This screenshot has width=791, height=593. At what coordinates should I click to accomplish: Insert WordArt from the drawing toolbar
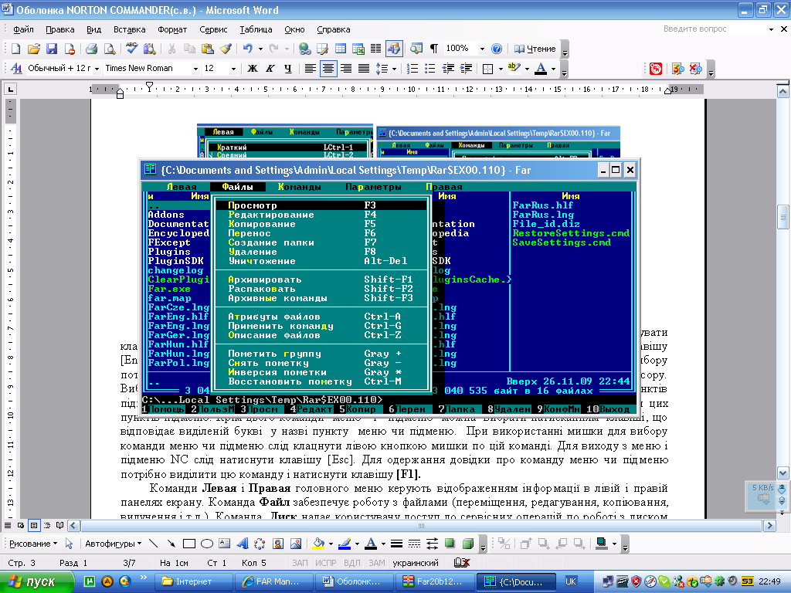[x=242, y=544]
